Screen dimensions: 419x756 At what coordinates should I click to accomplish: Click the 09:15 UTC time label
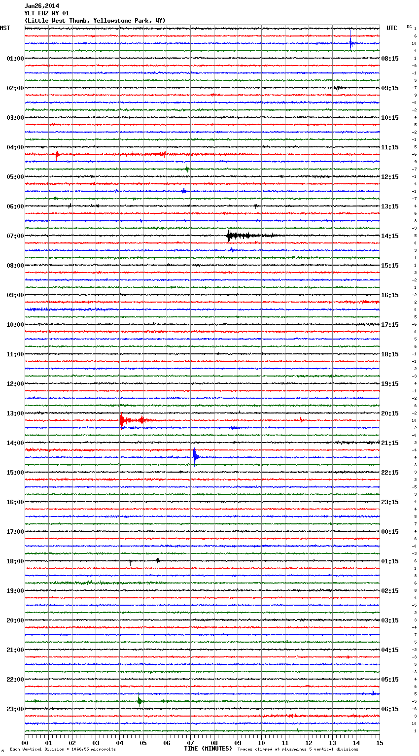coord(390,88)
